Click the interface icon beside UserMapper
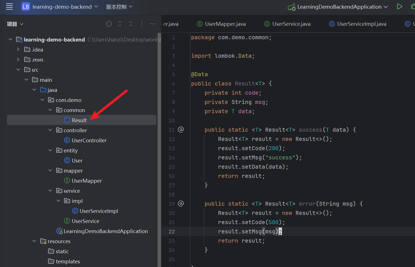Image resolution: width=415 pixels, height=267 pixels. coord(67,180)
